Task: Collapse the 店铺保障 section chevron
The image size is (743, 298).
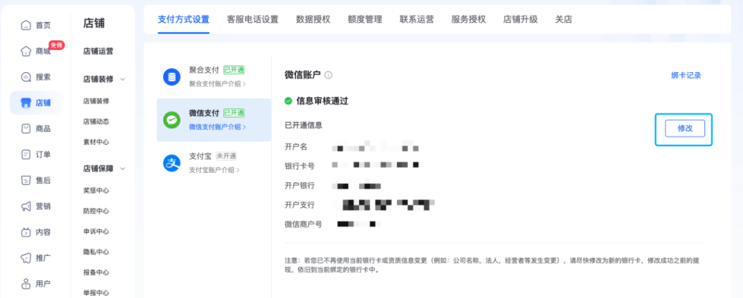Action: pos(122,169)
